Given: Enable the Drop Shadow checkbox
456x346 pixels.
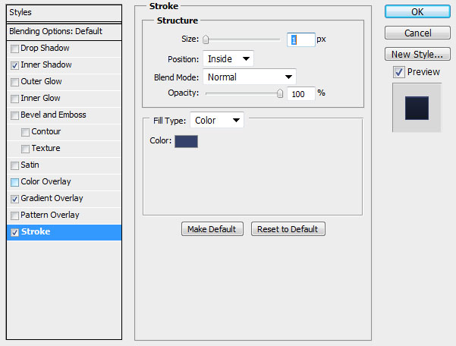Looking at the screenshot, I should tap(14, 49).
